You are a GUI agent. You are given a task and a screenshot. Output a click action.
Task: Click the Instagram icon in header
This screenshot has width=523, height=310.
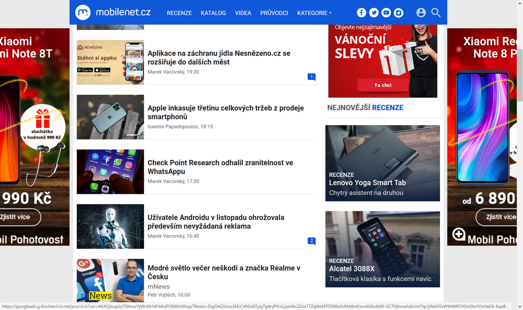coord(398,13)
